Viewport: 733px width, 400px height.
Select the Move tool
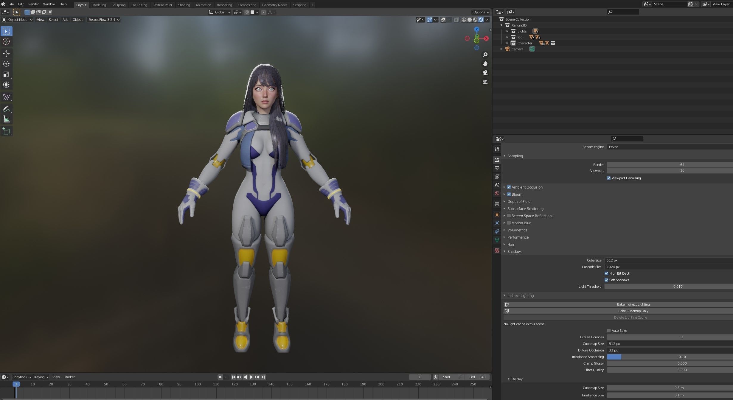pos(6,54)
